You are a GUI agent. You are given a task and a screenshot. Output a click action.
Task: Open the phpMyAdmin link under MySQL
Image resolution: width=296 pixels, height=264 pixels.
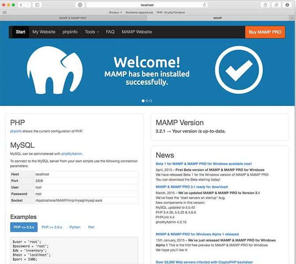(71, 154)
